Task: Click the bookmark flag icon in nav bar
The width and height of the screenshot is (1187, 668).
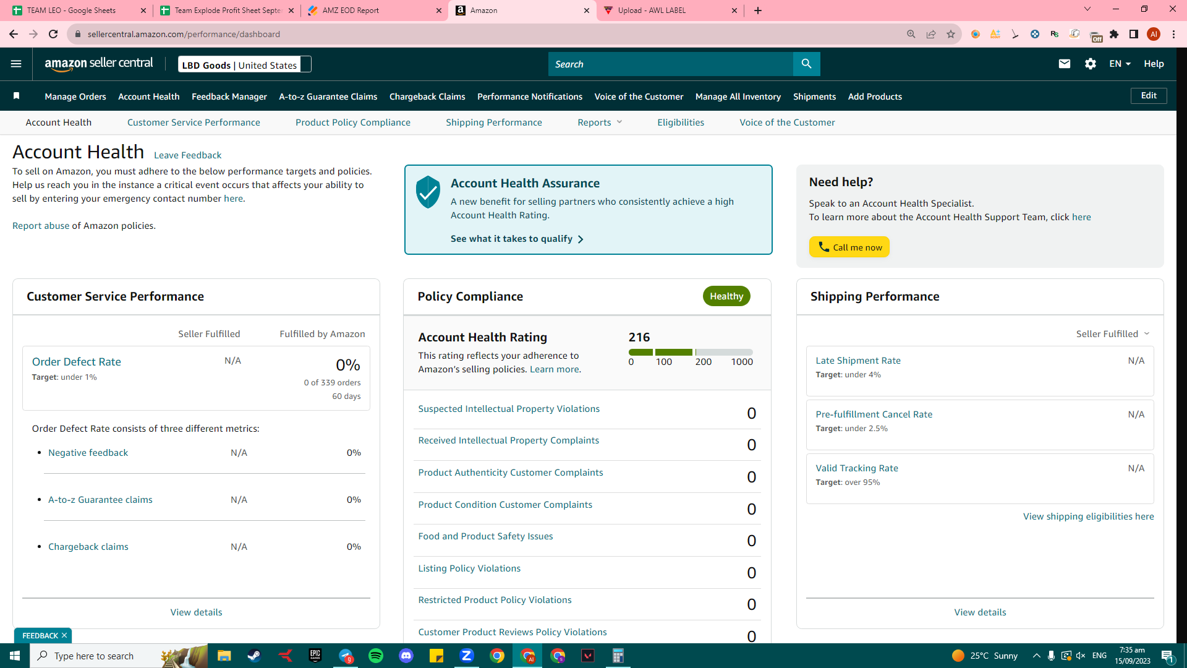Action: tap(17, 96)
